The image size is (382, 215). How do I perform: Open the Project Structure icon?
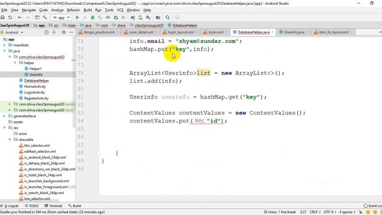[x=158, y=17]
